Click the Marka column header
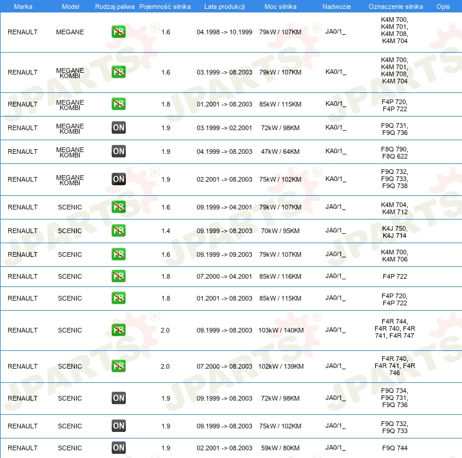The image size is (462, 458). [22, 6]
